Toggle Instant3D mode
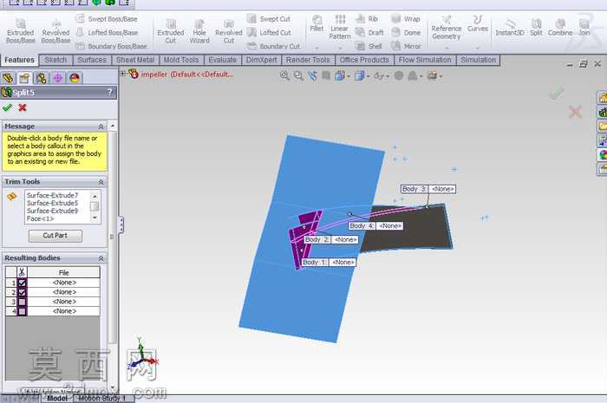This screenshot has height=403, width=607. (510, 27)
